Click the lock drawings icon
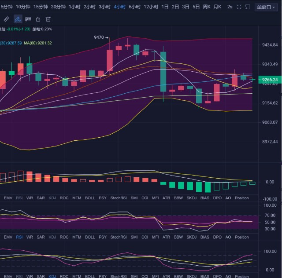The height and width of the screenshot is (278, 282). [x=38, y=19]
